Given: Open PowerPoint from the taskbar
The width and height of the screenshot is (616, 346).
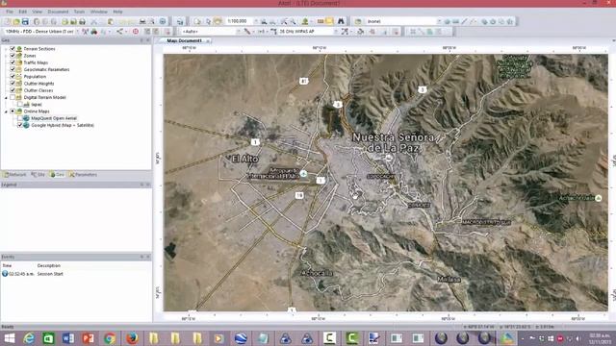Looking at the screenshot, I should click(x=88, y=337).
